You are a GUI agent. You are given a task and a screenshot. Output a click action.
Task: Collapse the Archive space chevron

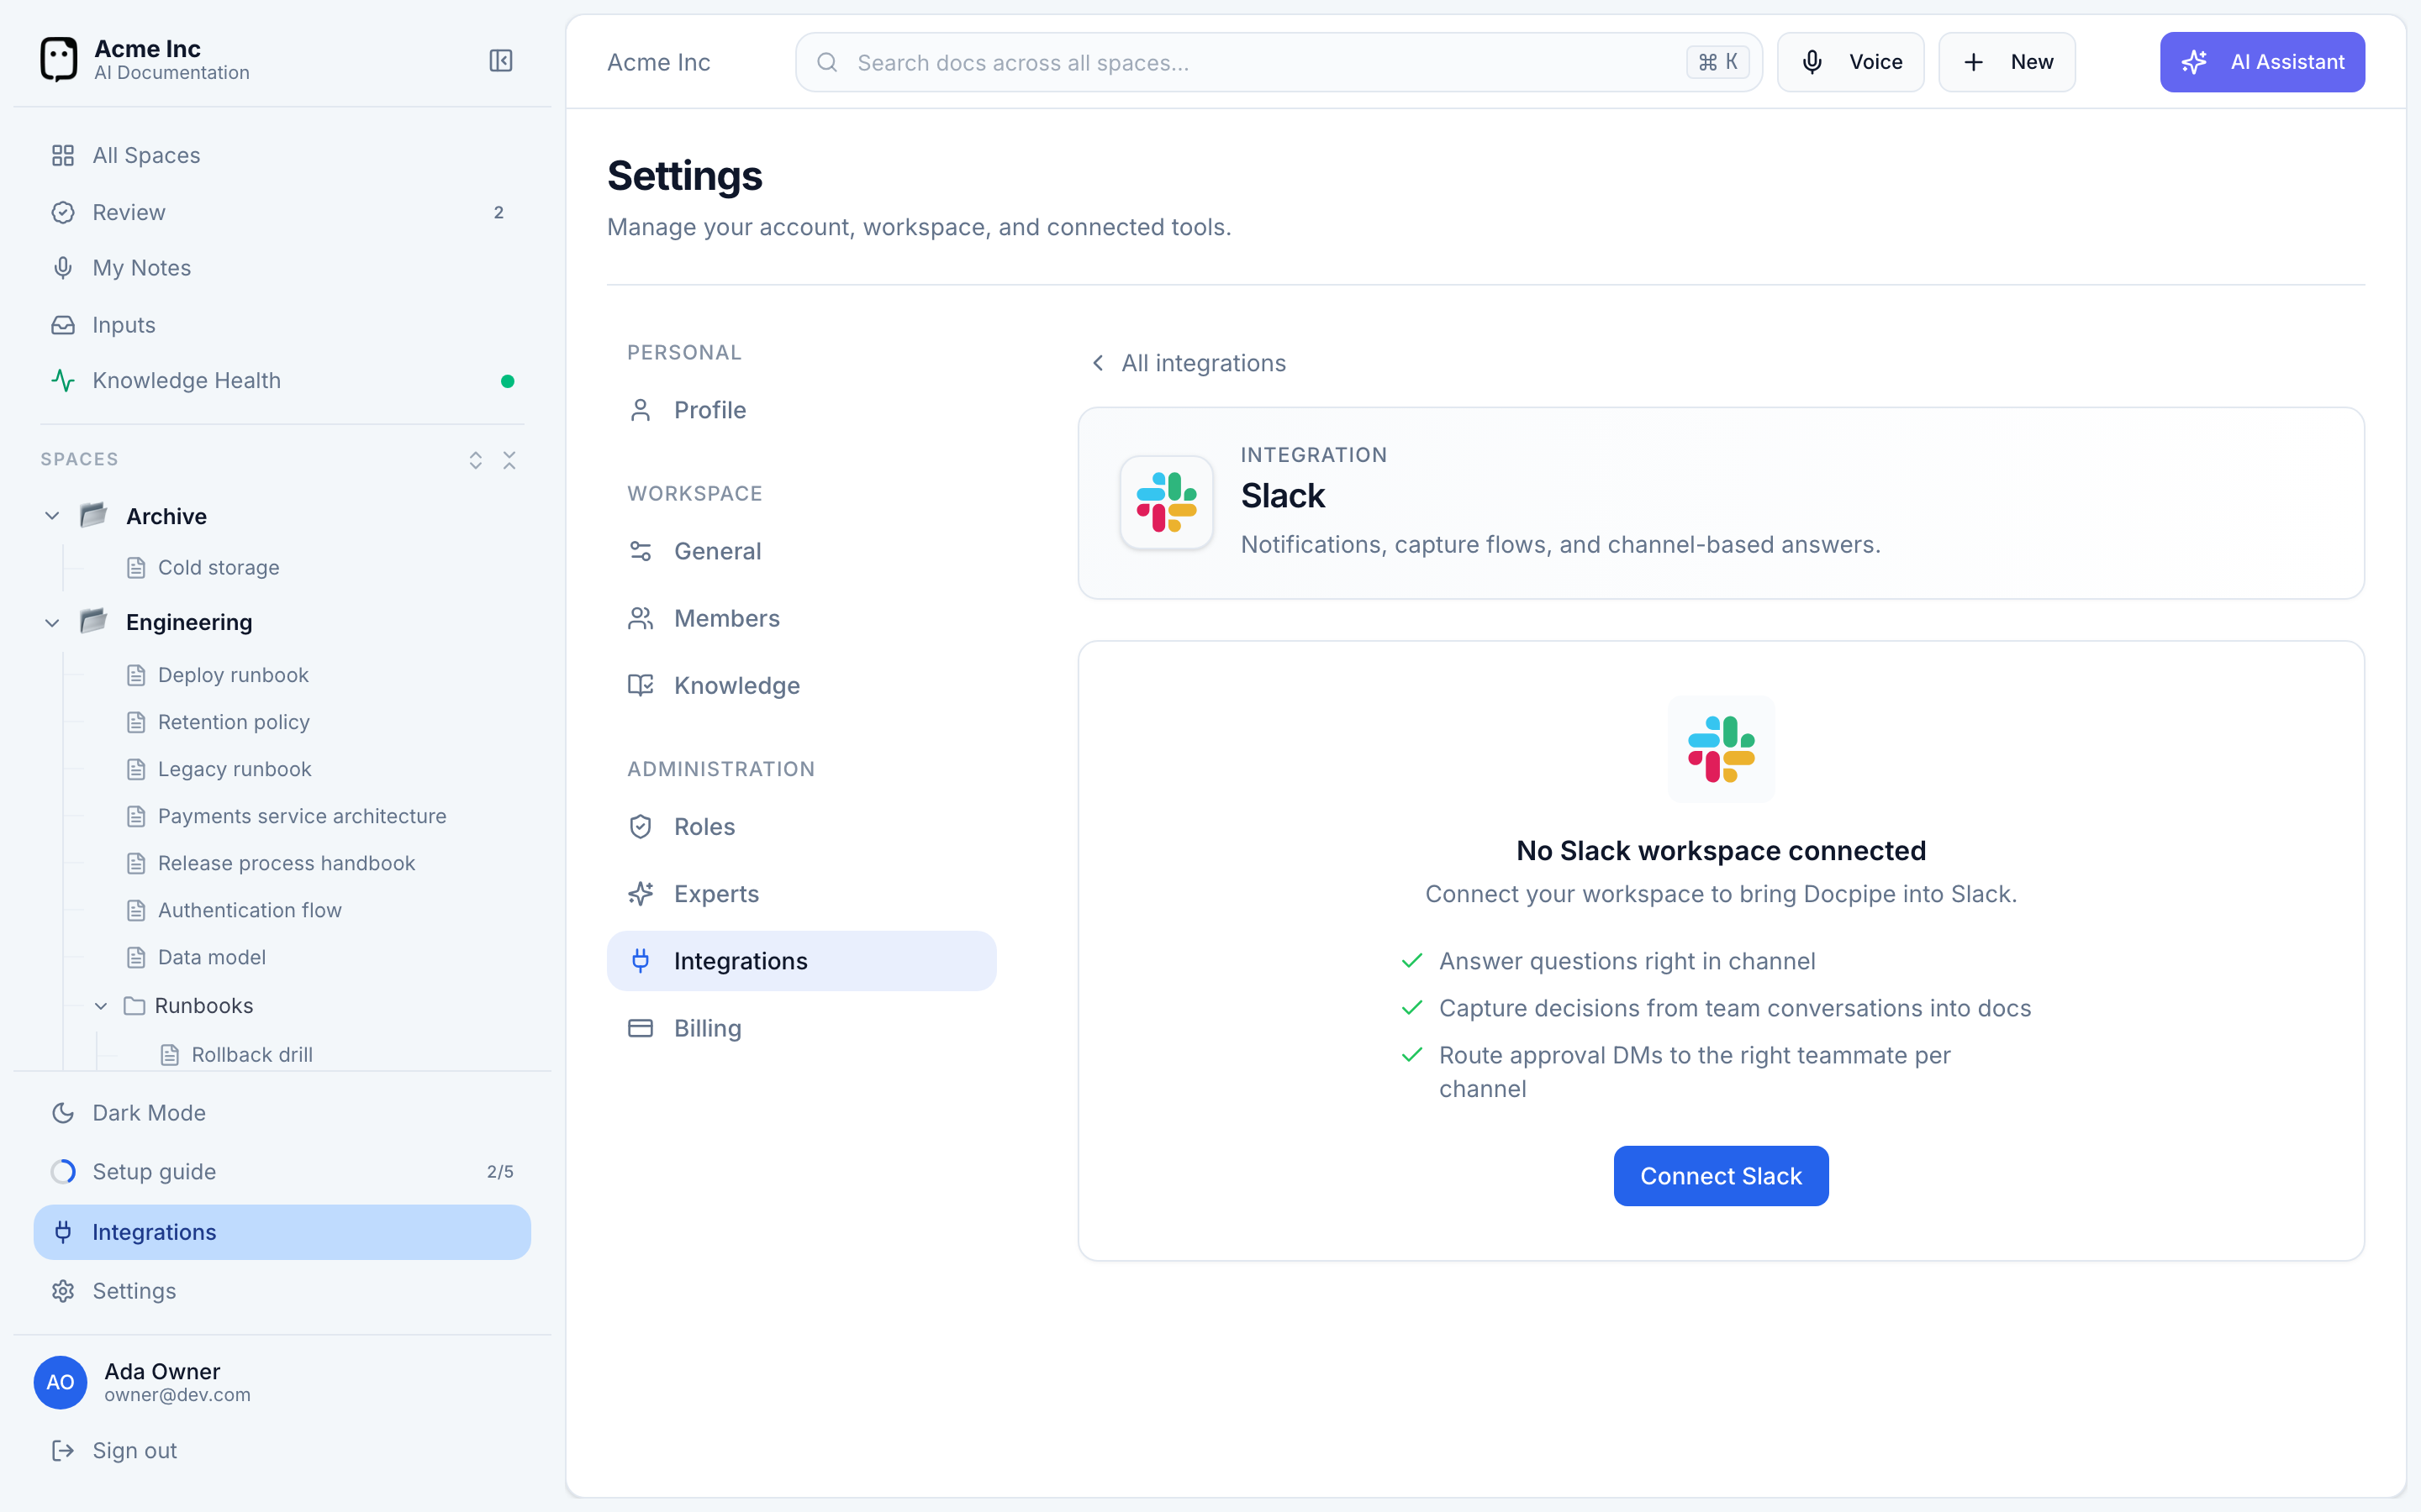coord(52,516)
